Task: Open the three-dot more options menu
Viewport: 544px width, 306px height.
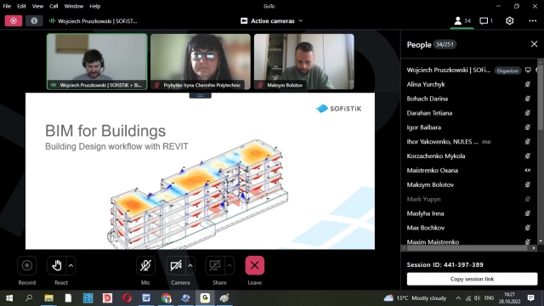Action: [x=533, y=20]
